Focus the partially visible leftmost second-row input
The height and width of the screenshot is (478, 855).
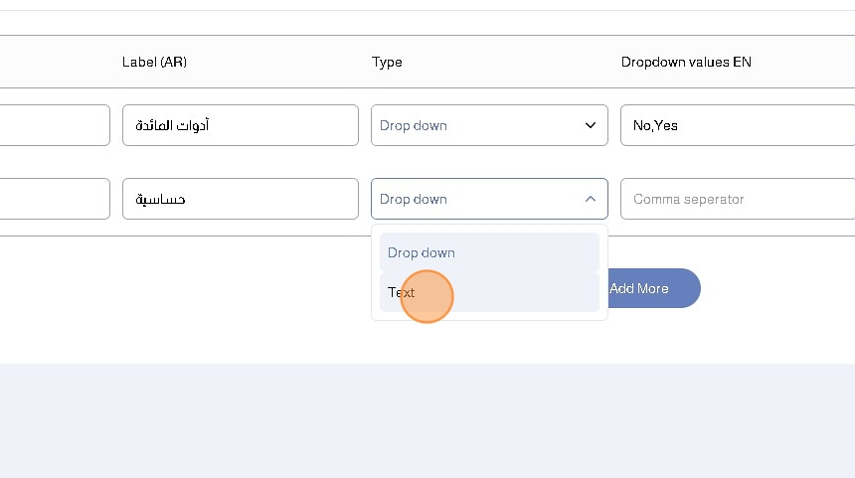click(55, 199)
